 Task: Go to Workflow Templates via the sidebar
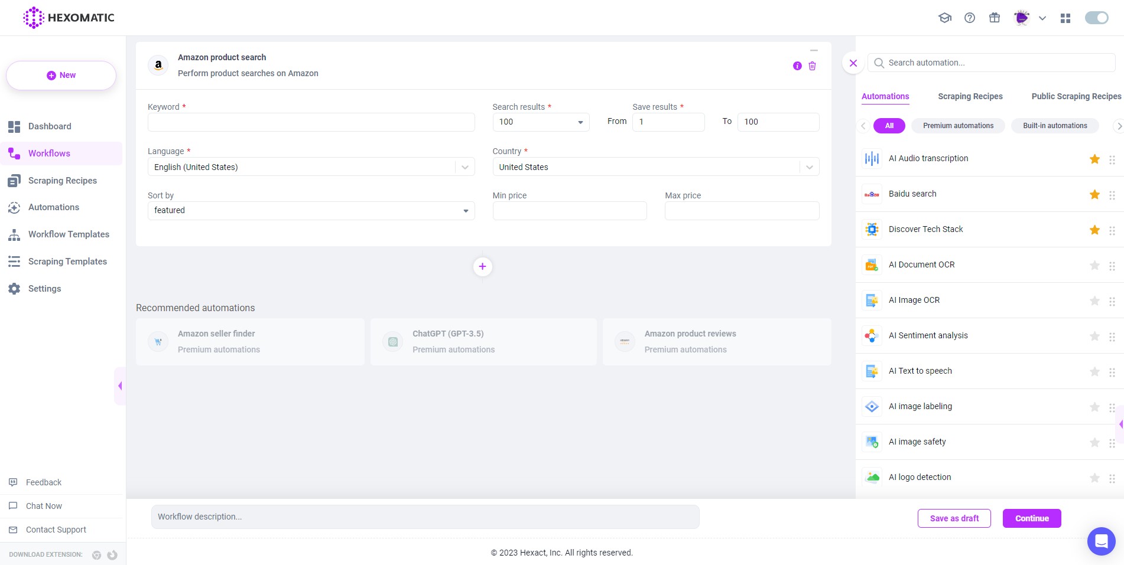69,234
